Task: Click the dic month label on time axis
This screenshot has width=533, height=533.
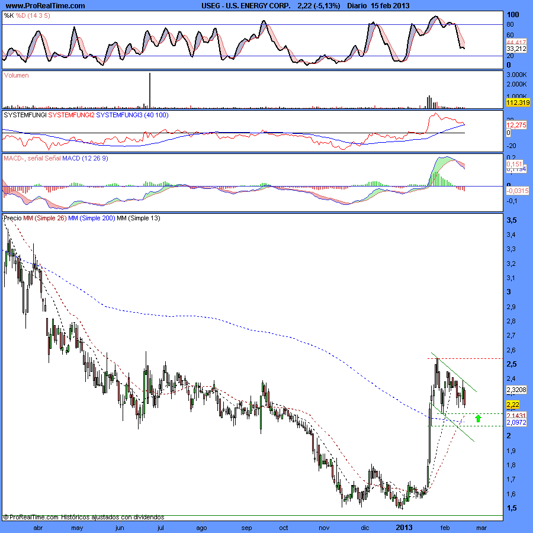Action: (x=365, y=528)
